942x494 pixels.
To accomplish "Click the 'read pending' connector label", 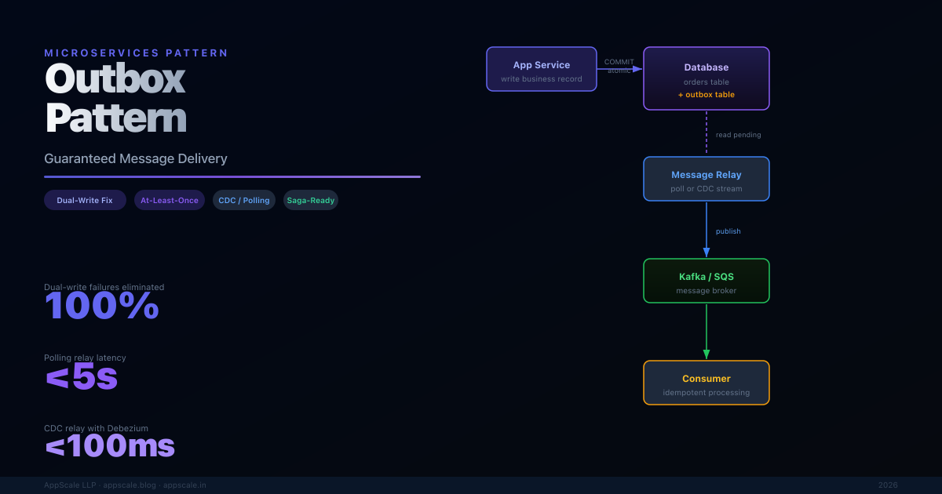I will tap(738, 135).
